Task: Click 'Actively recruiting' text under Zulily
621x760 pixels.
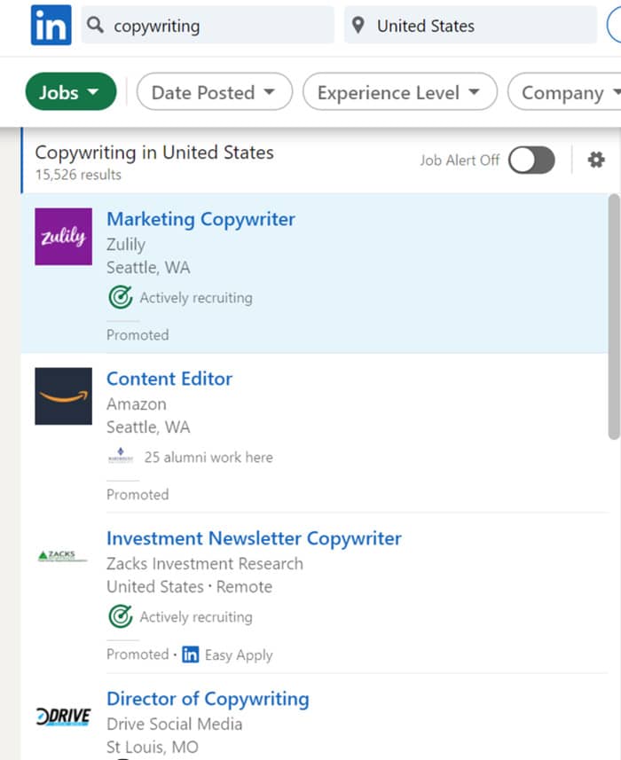Action: (x=196, y=298)
